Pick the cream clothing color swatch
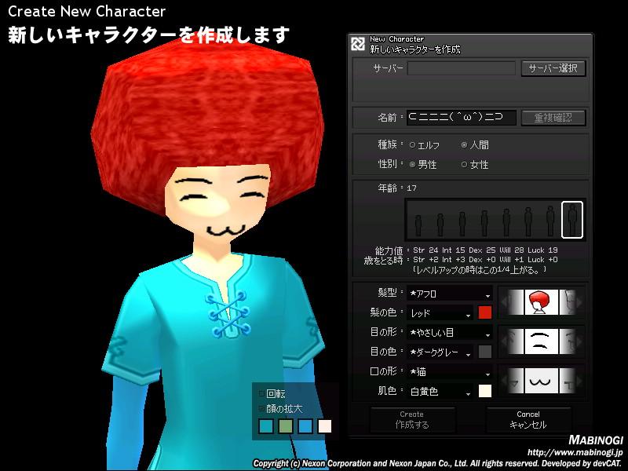The height and width of the screenshot is (471, 628). 325,426
